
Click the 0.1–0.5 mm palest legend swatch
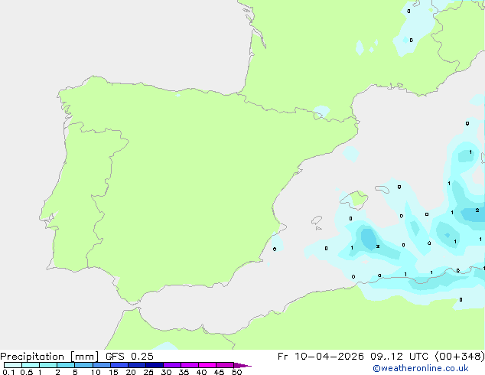pos(13,365)
